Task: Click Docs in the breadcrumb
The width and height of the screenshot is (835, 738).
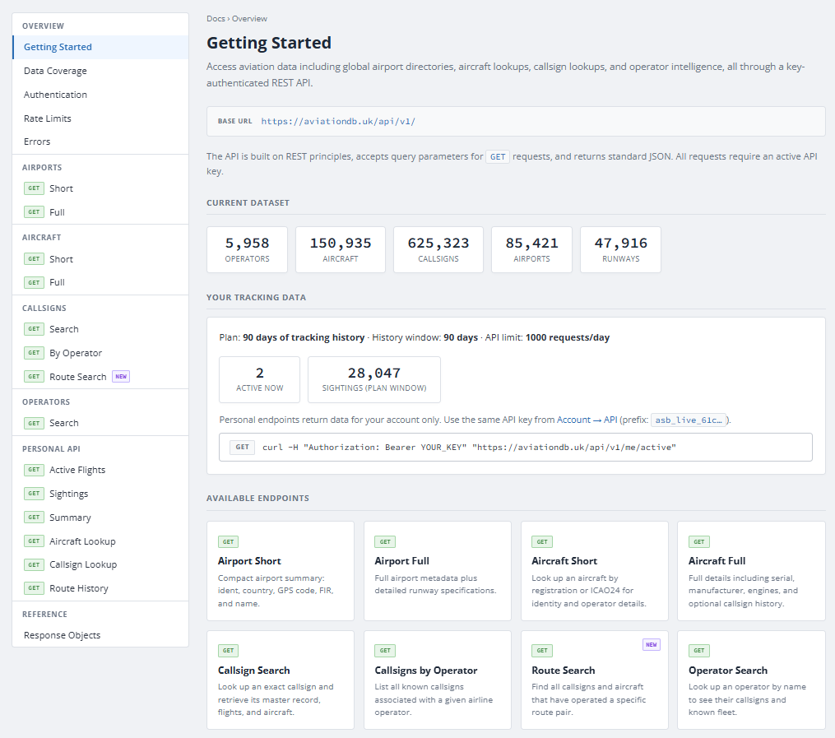Action: [216, 19]
